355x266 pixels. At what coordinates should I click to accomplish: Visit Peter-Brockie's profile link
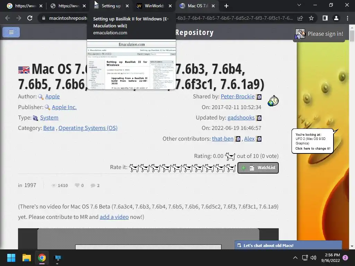(237, 97)
